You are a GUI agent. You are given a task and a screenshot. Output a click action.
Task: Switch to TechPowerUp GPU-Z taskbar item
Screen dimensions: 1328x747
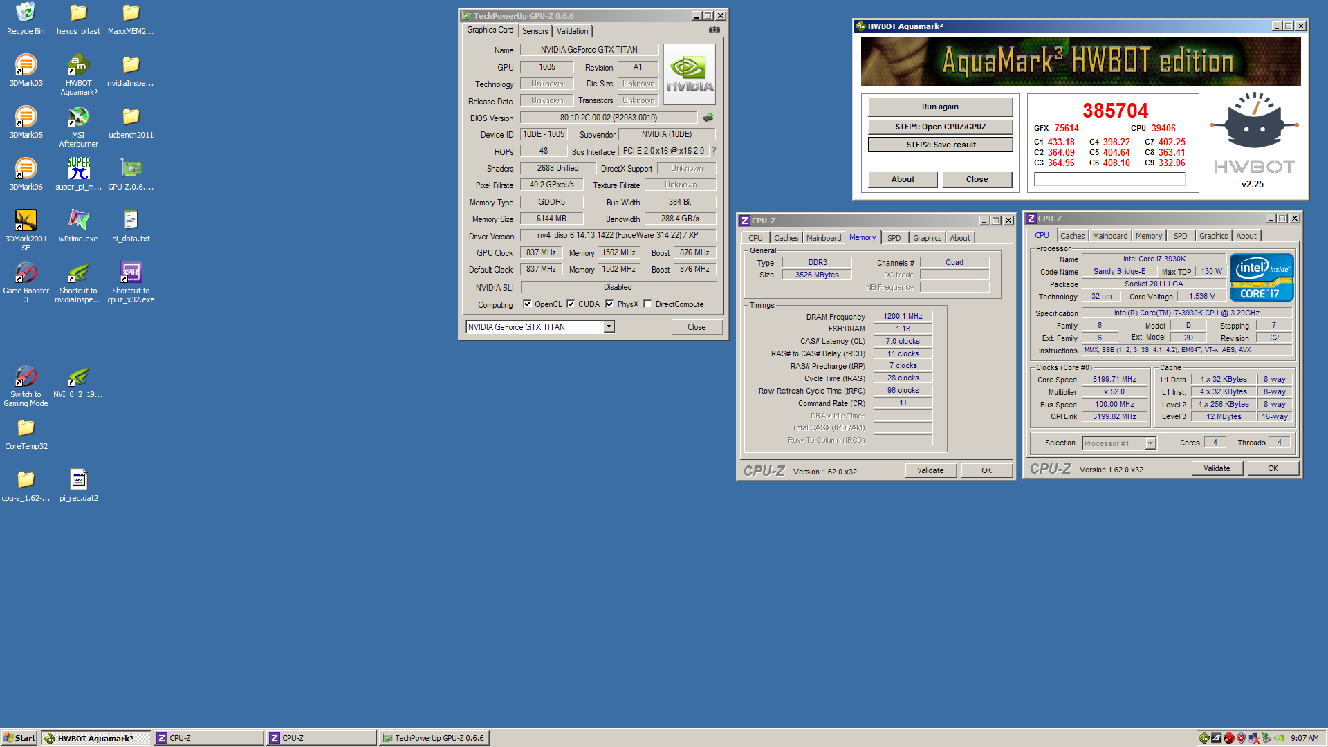[434, 738]
